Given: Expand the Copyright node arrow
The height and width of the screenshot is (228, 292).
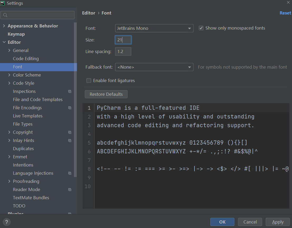Looking at the screenshot, I should pyautogui.click(x=9, y=132).
